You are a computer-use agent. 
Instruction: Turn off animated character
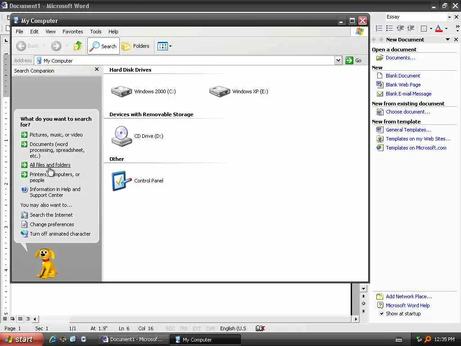(60, 234)
